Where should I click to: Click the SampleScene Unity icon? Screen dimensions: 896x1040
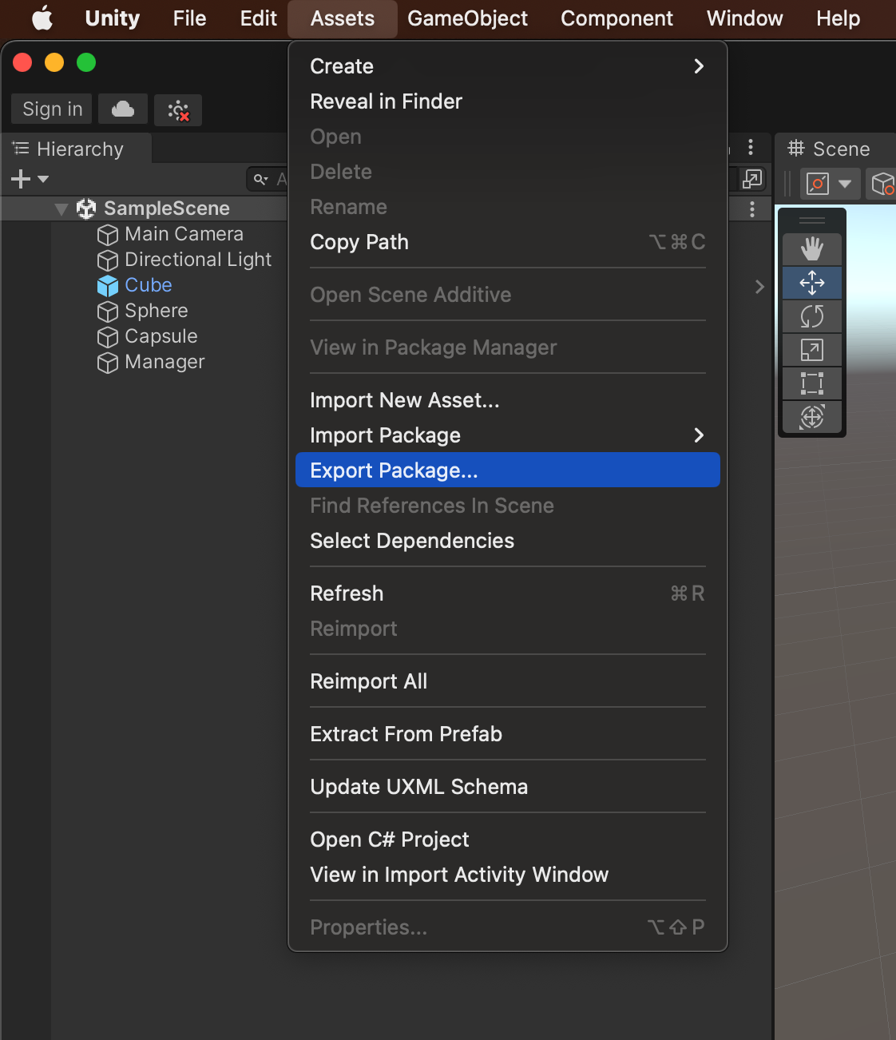[x=85, y=208]
